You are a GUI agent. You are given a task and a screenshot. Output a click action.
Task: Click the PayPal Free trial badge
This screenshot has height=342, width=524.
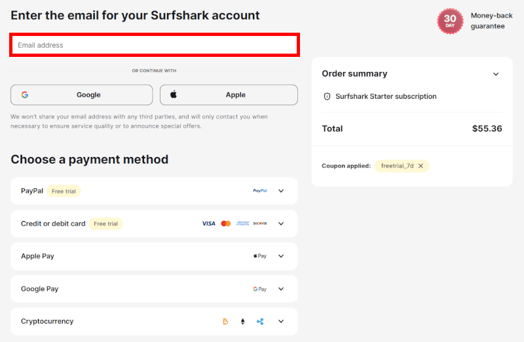(x=64, y=191)
